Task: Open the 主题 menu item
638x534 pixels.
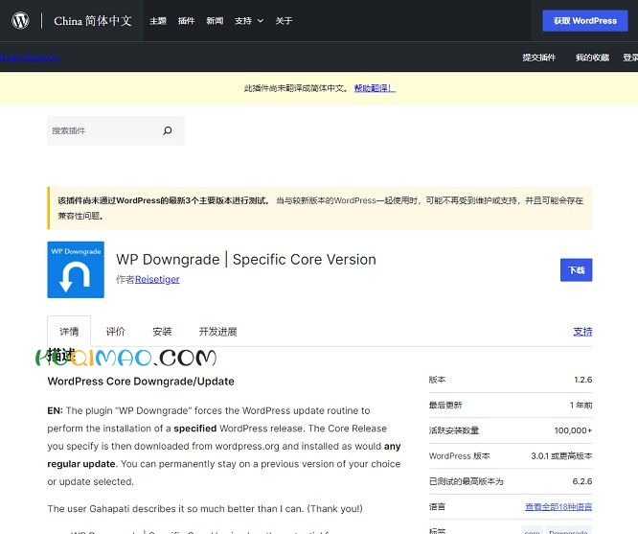Action: point(158,21)
